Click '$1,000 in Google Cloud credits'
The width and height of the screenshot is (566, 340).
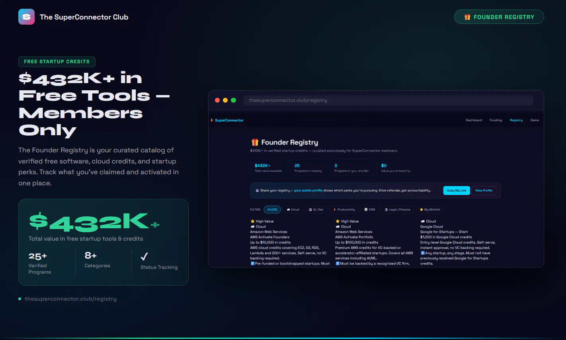(x=446, y=237)
